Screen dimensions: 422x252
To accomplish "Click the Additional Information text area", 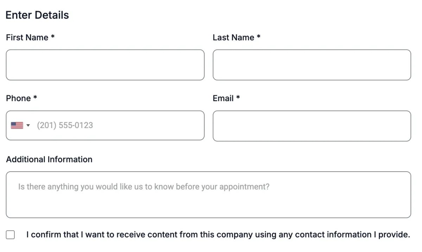I will point(208,195).
